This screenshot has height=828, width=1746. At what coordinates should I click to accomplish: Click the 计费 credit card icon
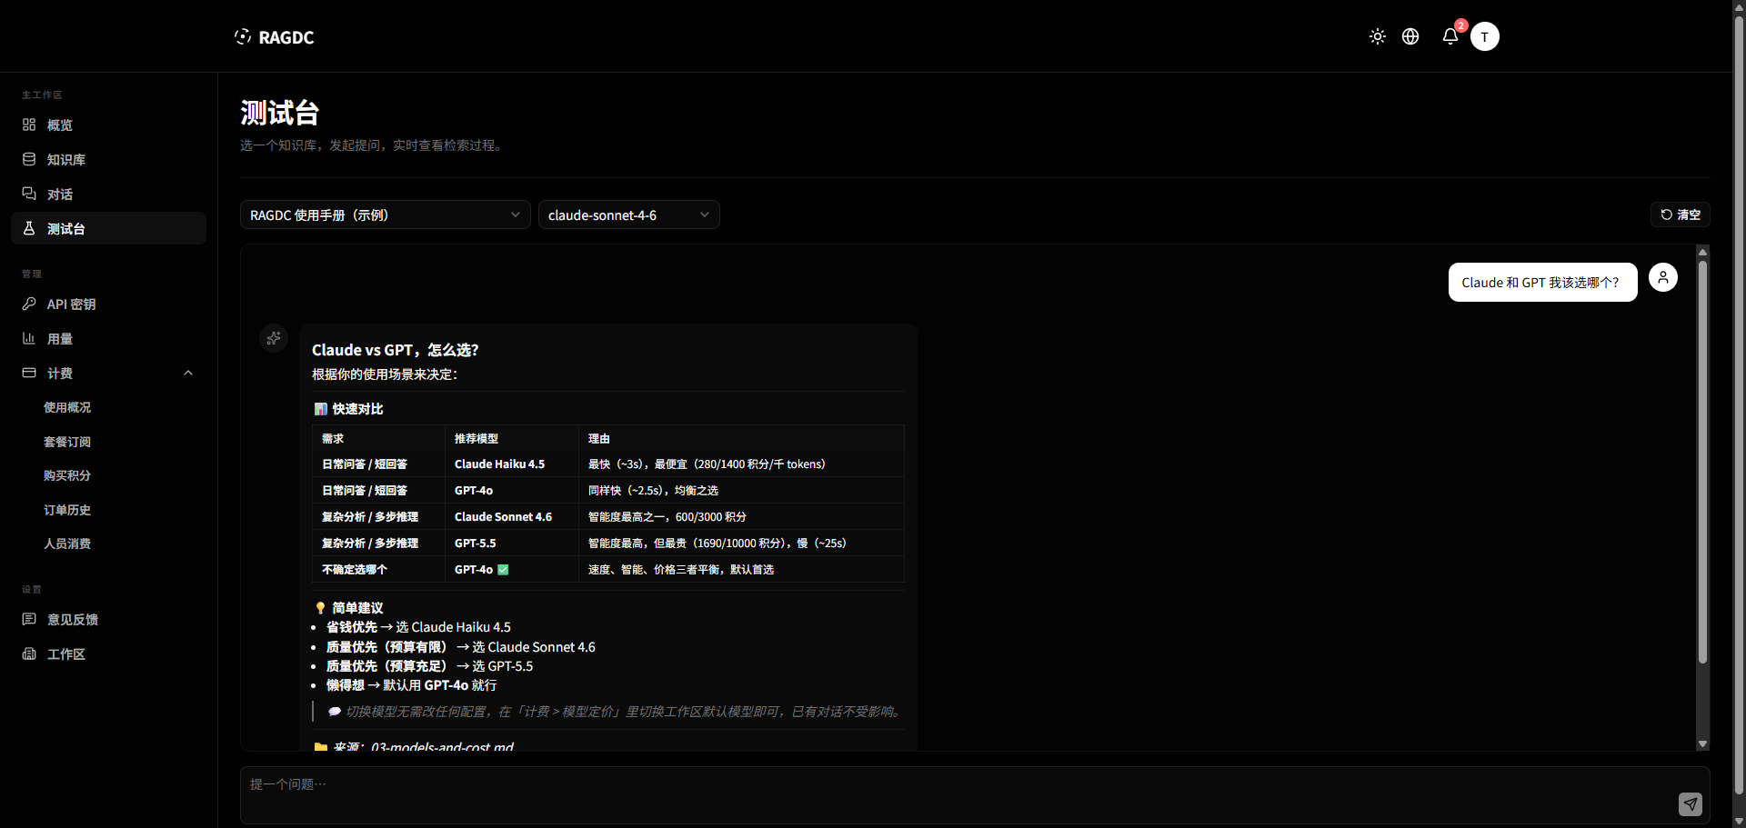29,373
